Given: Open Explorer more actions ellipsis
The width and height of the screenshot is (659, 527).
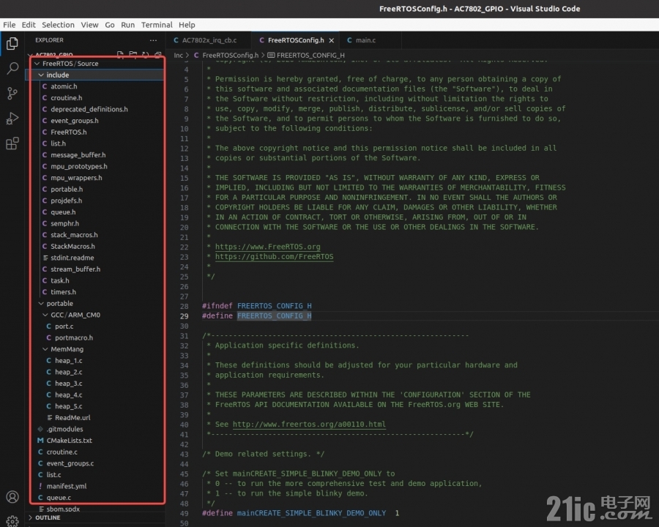Looking at the screenshot, I should point(153,40).
